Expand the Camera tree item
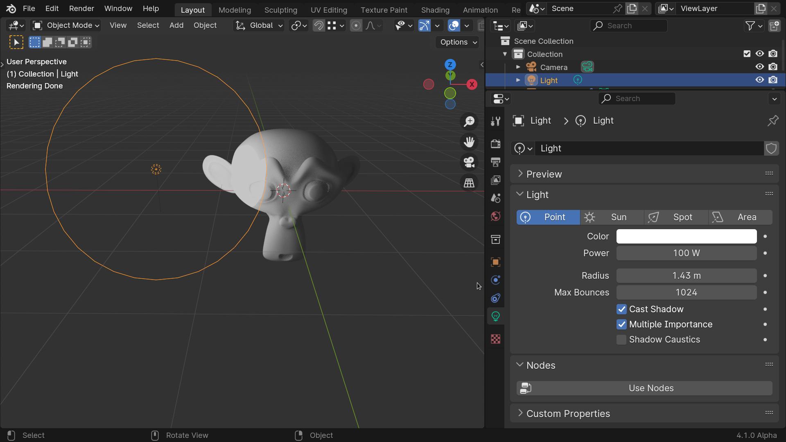Image resolution: width=786 pixels, height=442 pixels. click(x=518, y=67)
